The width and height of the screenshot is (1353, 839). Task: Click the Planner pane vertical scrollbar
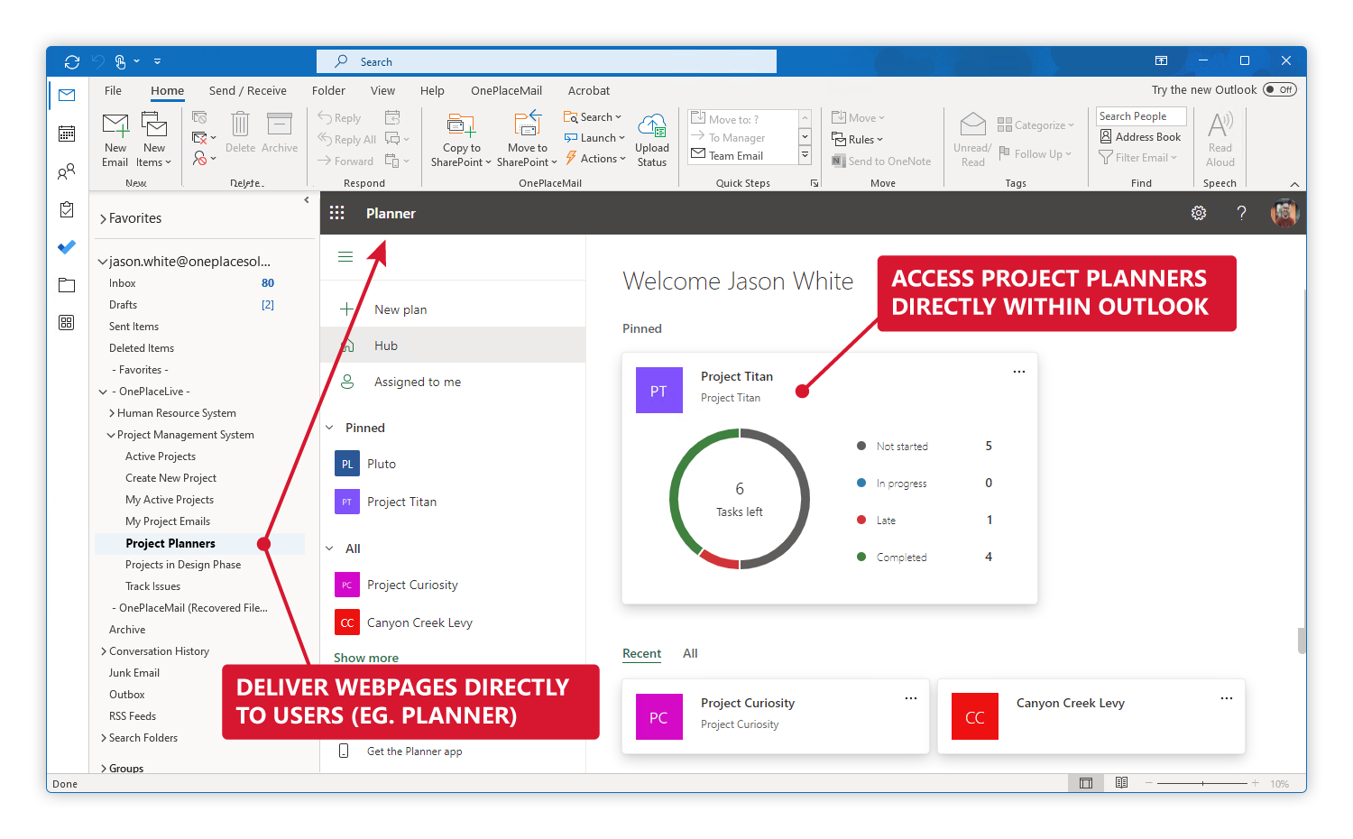[x=1302, y=640]
